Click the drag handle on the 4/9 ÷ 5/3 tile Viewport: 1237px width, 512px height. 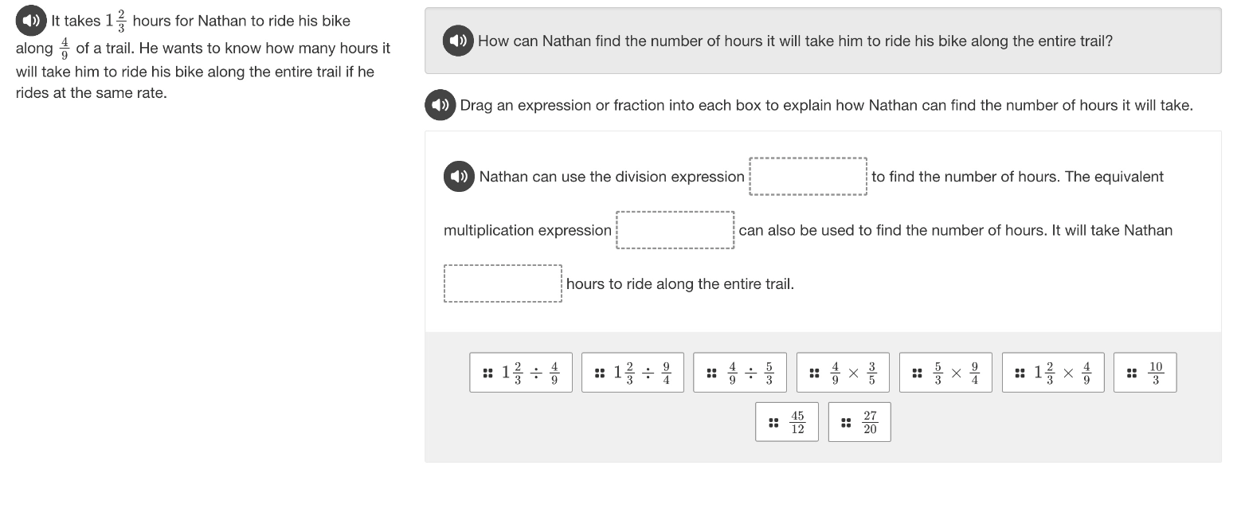click(711, 372)
